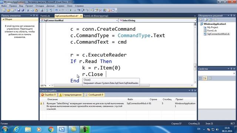This screenshot has height=133, width=237.
Task: Click the Save All icon in toolbar
Action: 23,10
